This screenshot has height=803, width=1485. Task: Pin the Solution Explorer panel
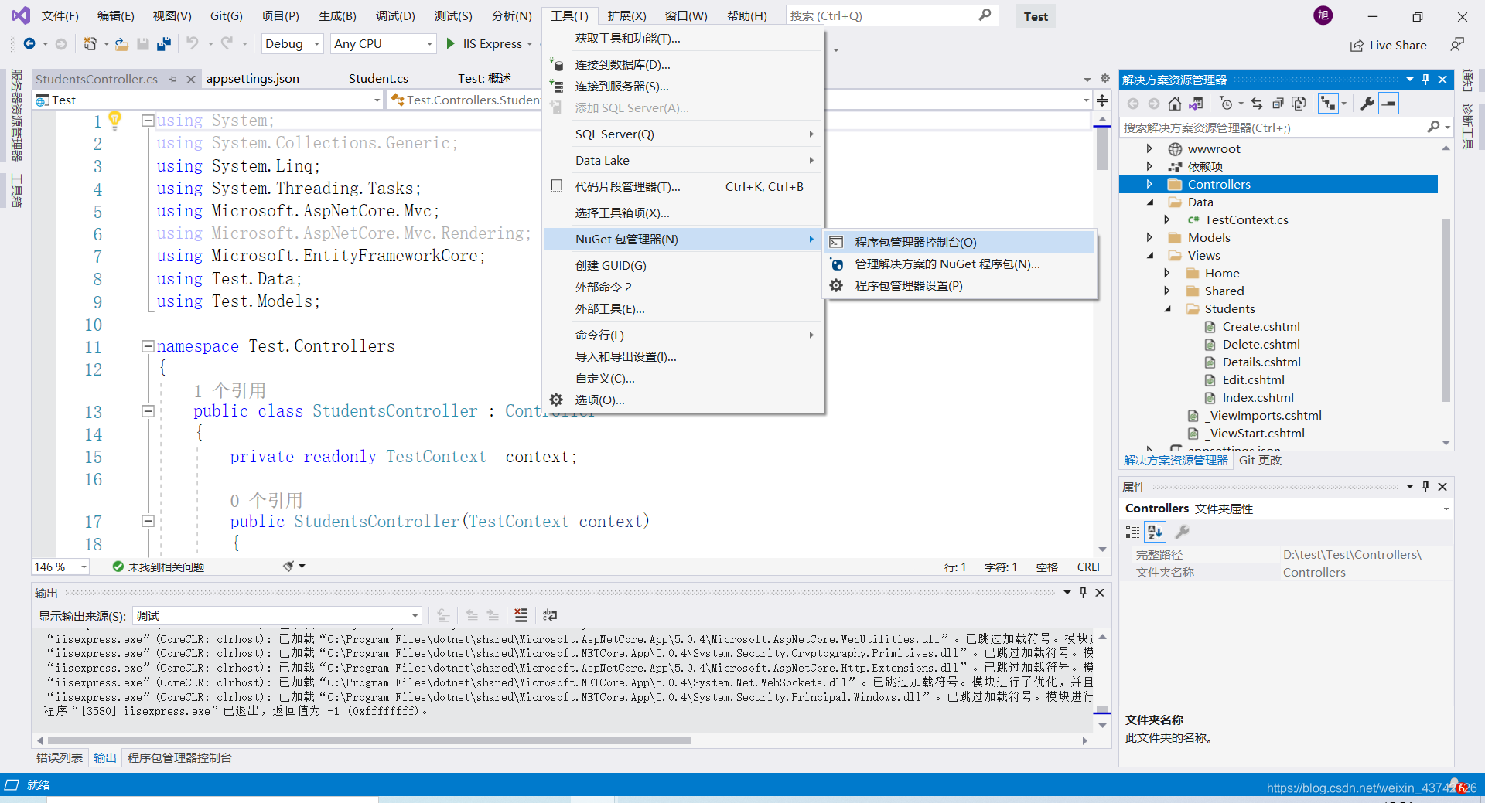(x=1426, y=80)
